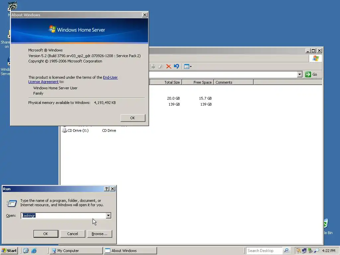This screenshot has height=255, width=340.
Task: Click the green Safely Remove Hardware tray icon
Action: [310, 251]
